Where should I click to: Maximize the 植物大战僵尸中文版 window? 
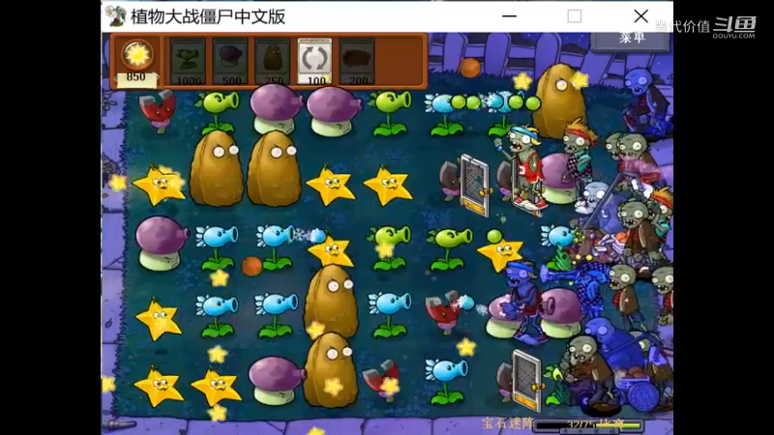(574, 16)
